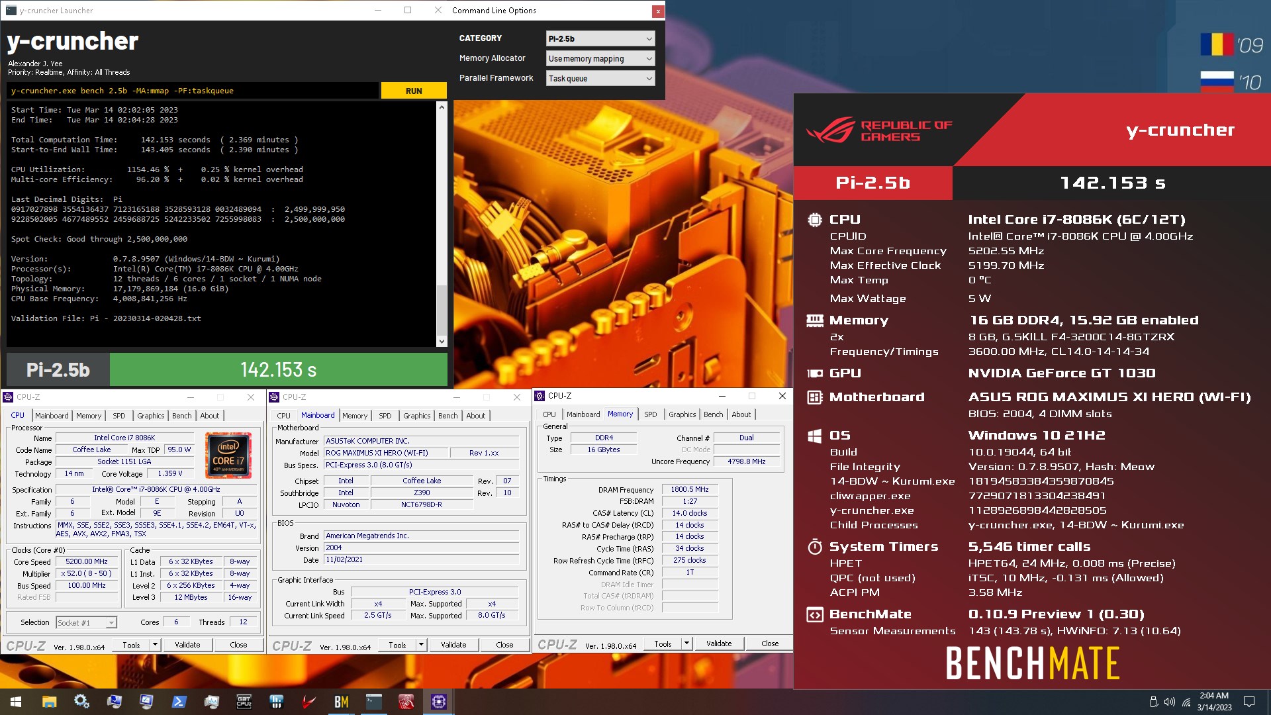Screen dimensions: 1271x715
Task: Close the Command Line Options panel
Action: coord(658,11)
